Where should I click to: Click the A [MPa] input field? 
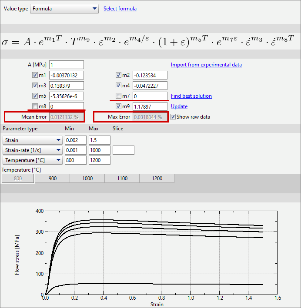pyautogui.click(x=66, y=65)
